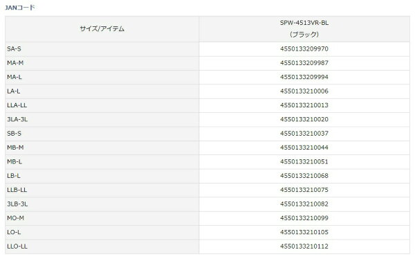Select JAN code 4550133210112 for LLO-LL
The image size is (415, 259).
coord(304,247)
